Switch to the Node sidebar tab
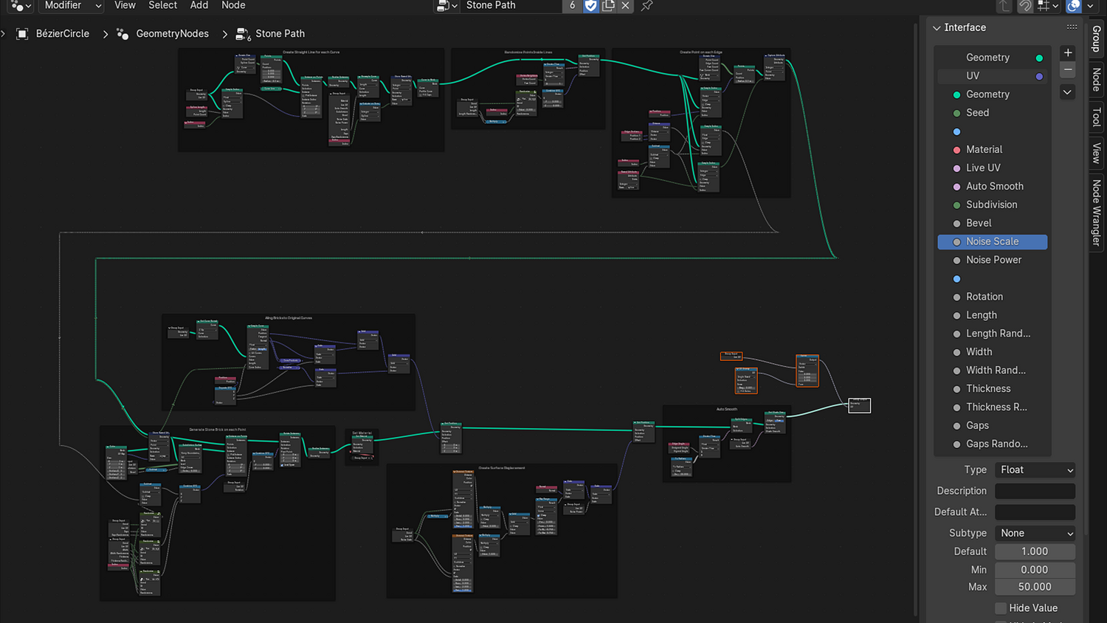 [x=1097, y=80]
